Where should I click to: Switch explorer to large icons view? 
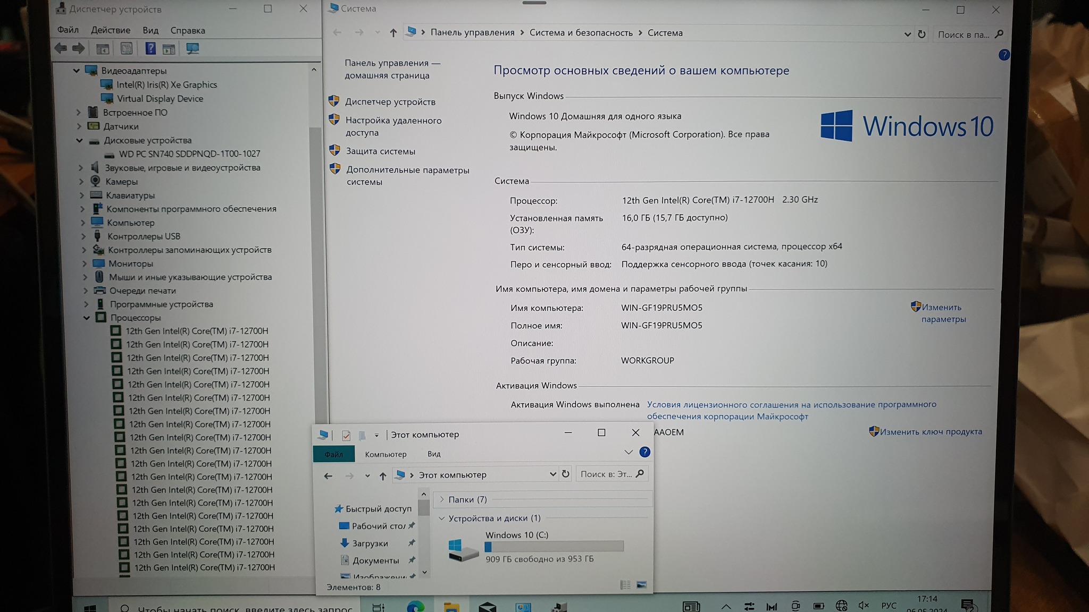pos(642,585)
